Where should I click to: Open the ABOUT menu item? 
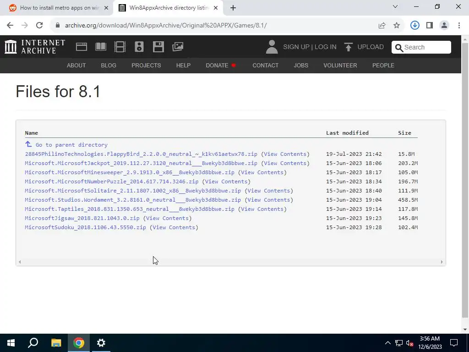click(76, 65)
